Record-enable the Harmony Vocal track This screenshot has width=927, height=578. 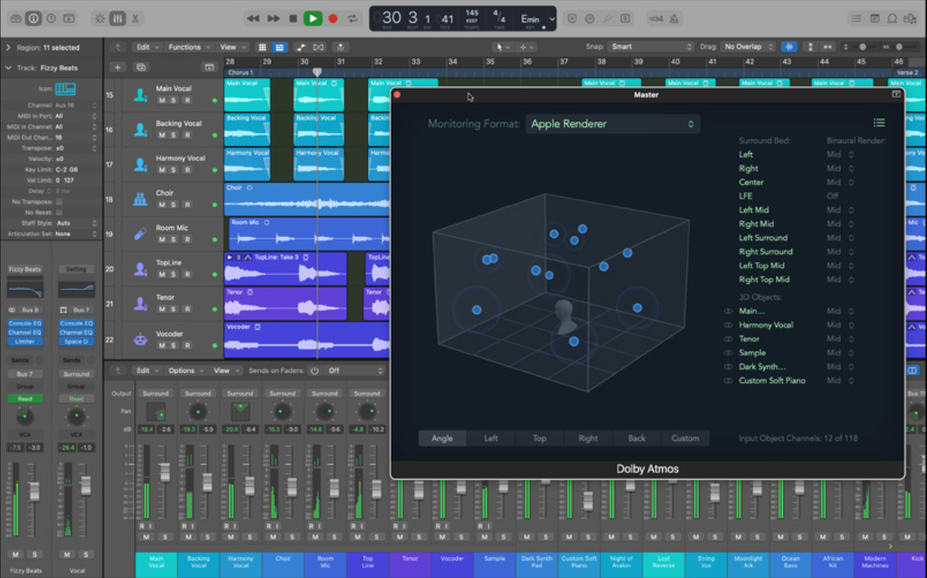pos(187,170)
